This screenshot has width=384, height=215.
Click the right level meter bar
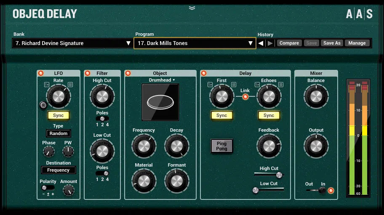[x=365, y=138]
